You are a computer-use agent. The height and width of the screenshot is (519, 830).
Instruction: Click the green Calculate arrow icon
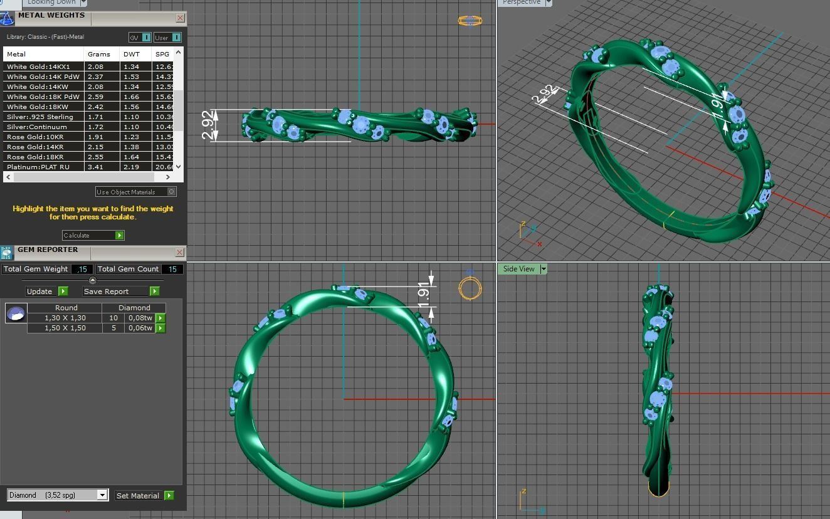pos(120,235)
